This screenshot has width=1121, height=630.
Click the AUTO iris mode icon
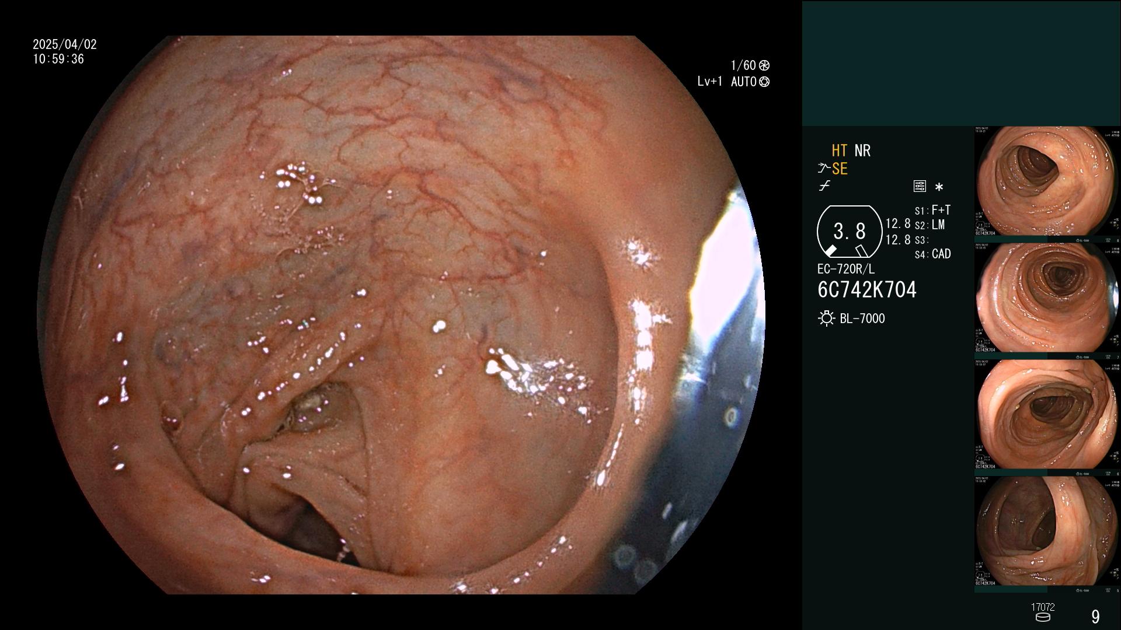coord(764,82)
